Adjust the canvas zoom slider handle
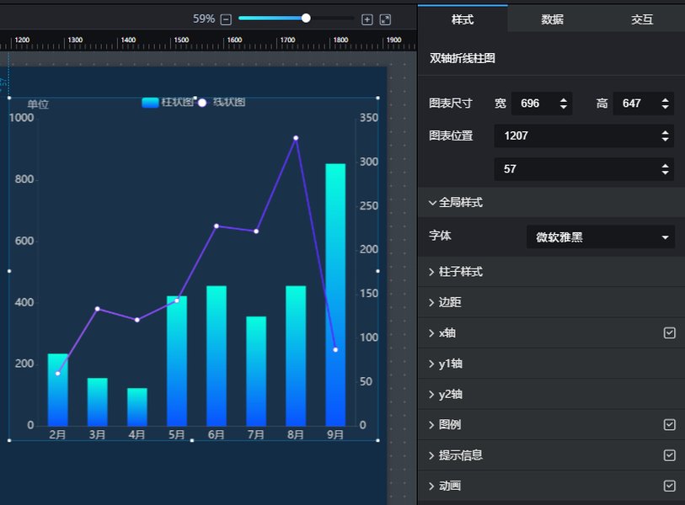685x505 pixels. pyautogui.click(x=306, y=18)
